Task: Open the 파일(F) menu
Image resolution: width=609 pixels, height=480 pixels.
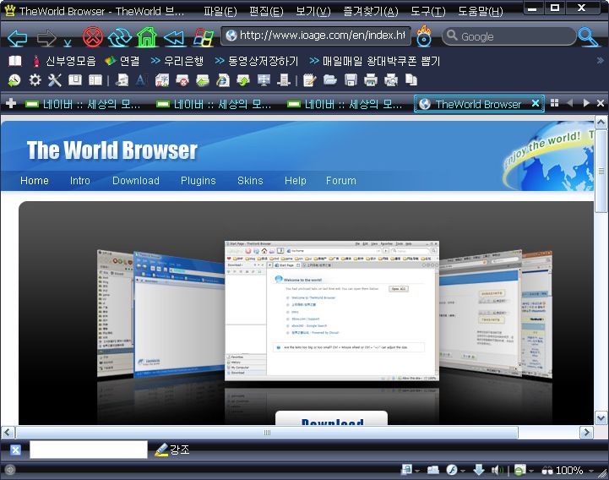Action: click(x=220, y=11)
